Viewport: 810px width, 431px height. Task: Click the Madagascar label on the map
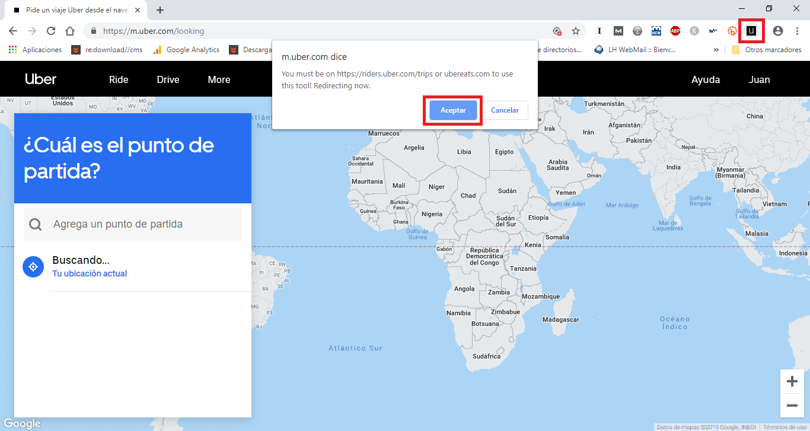click(560, 320)
